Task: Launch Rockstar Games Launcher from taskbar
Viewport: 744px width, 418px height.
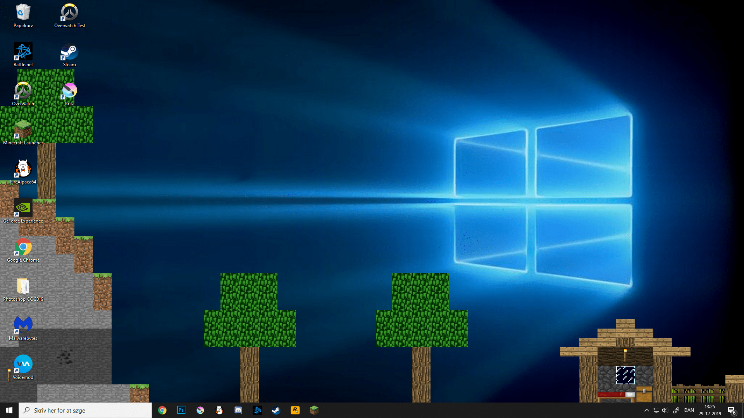Action: click(x=295, y=410)
